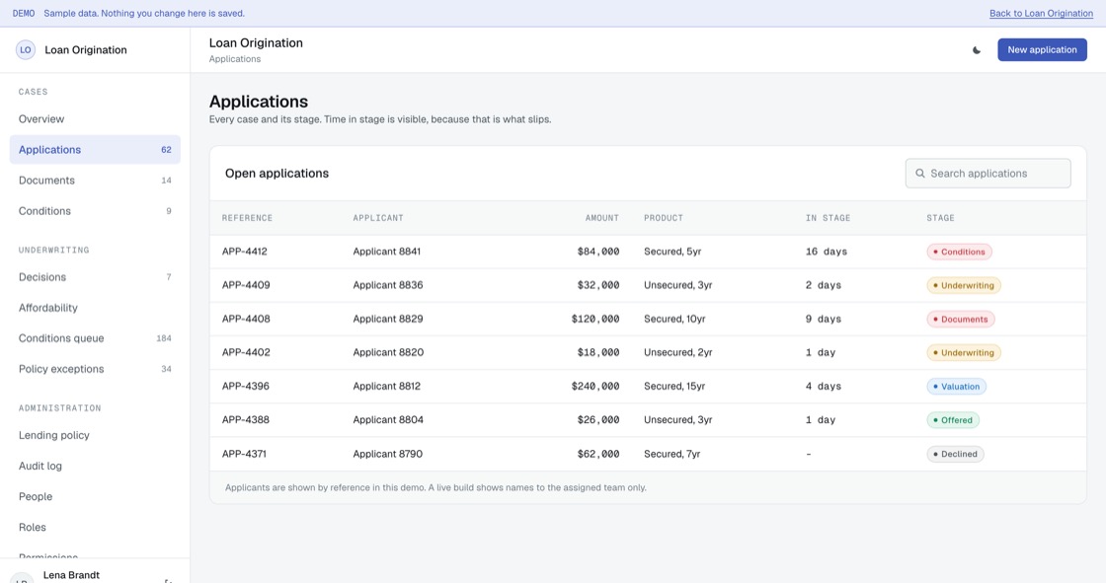Click Applicant 8841 name cell
Screen dimensions: 1106x583
[x=386, y=252]
